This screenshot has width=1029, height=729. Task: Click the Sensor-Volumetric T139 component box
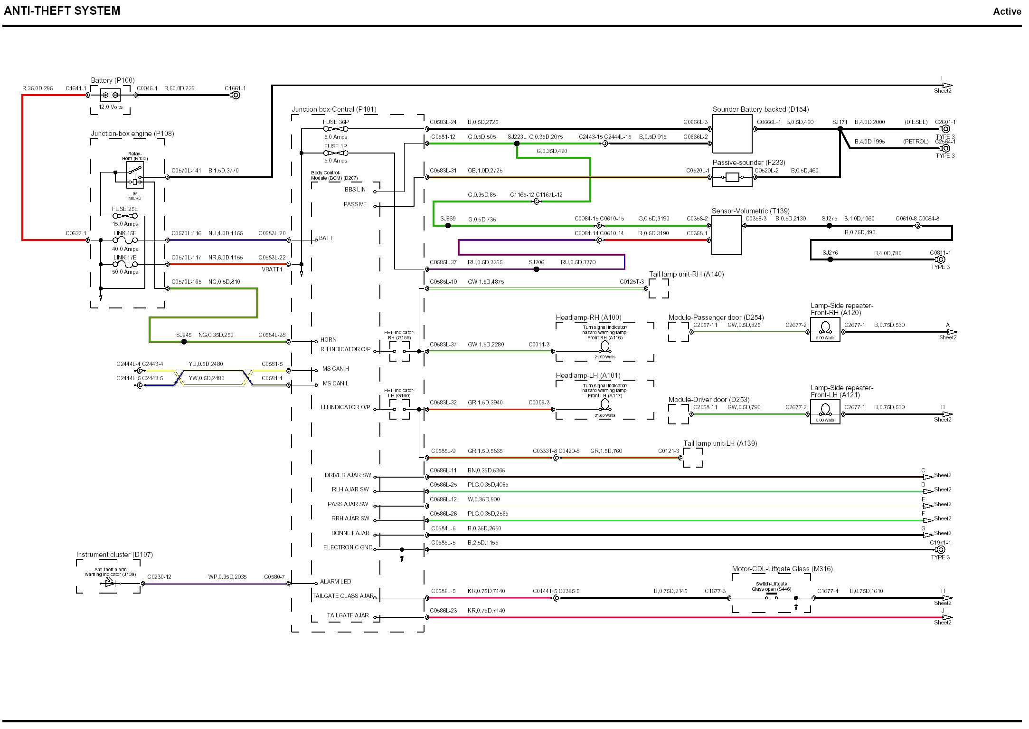[x=726, y=235]
